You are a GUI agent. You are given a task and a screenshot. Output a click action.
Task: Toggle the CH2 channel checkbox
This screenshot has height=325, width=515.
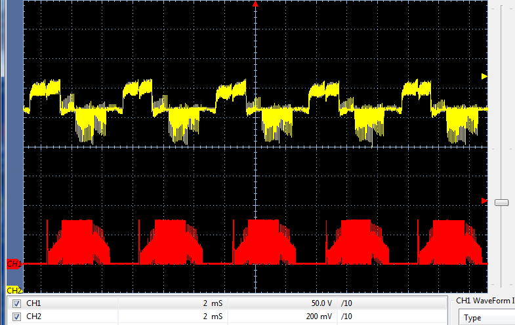tap(16, 316)
